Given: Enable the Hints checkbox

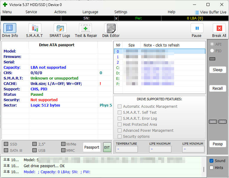Looking at the screenshot, I should pos(211,167).
